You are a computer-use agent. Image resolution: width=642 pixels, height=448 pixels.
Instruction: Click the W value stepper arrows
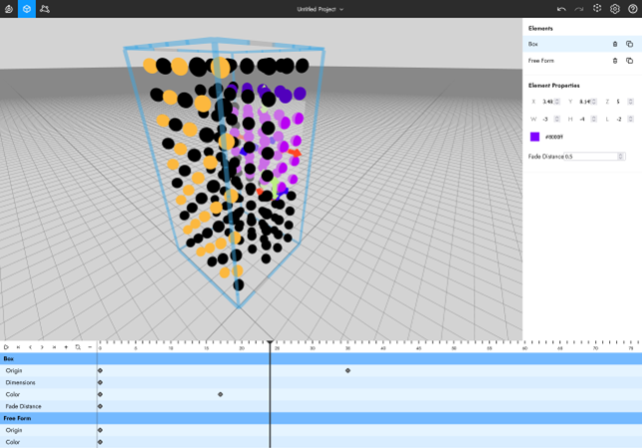point(557,119)
